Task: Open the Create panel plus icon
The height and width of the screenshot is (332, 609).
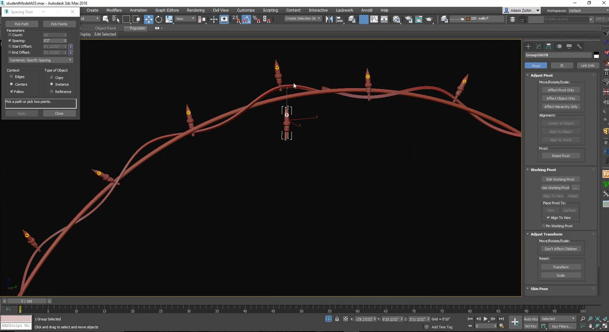Action: tap(528, 46)
